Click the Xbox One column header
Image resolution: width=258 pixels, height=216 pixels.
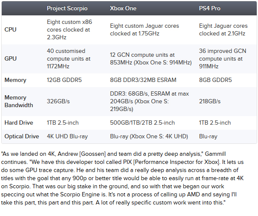pos(123,8)
